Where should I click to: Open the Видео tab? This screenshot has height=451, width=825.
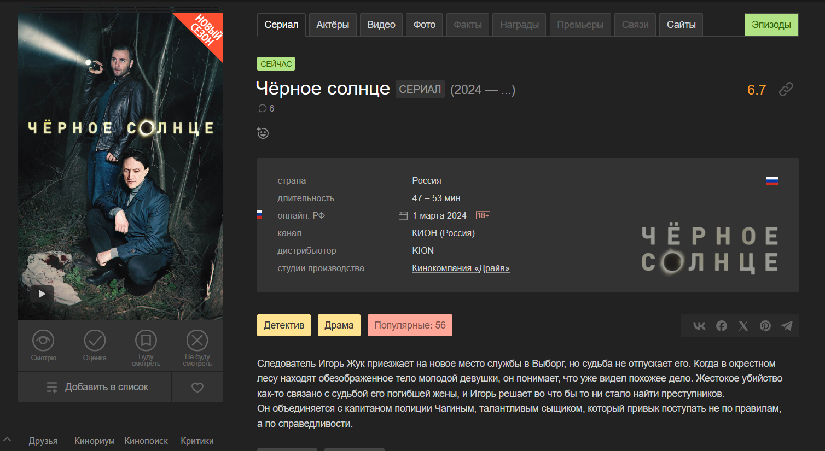[x=381, y=25]
